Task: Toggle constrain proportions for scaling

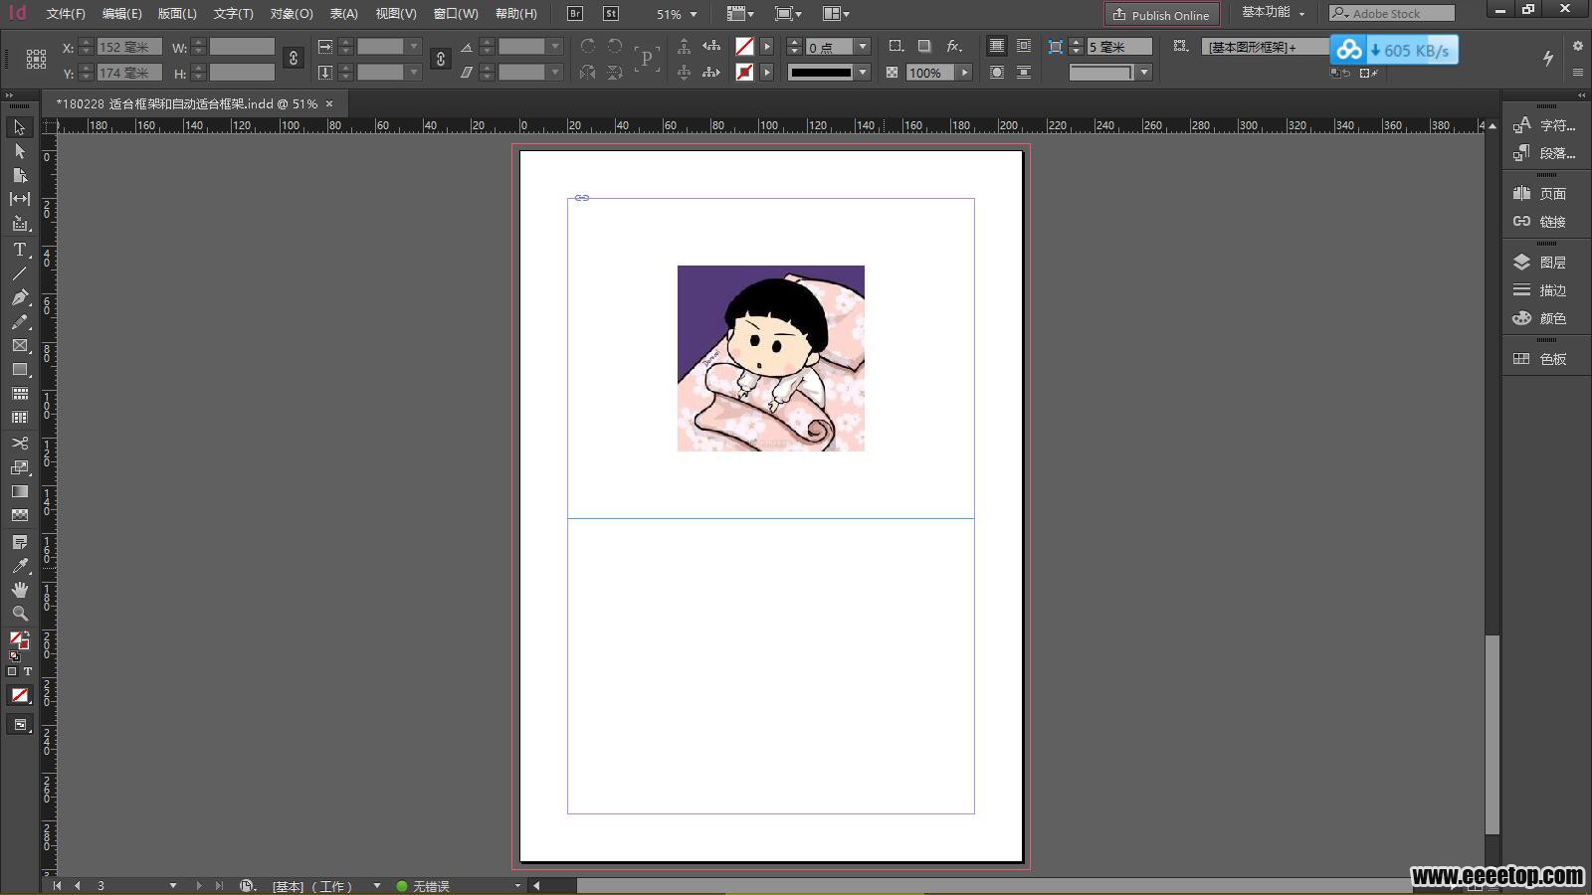Action: (x=441, y=59)
